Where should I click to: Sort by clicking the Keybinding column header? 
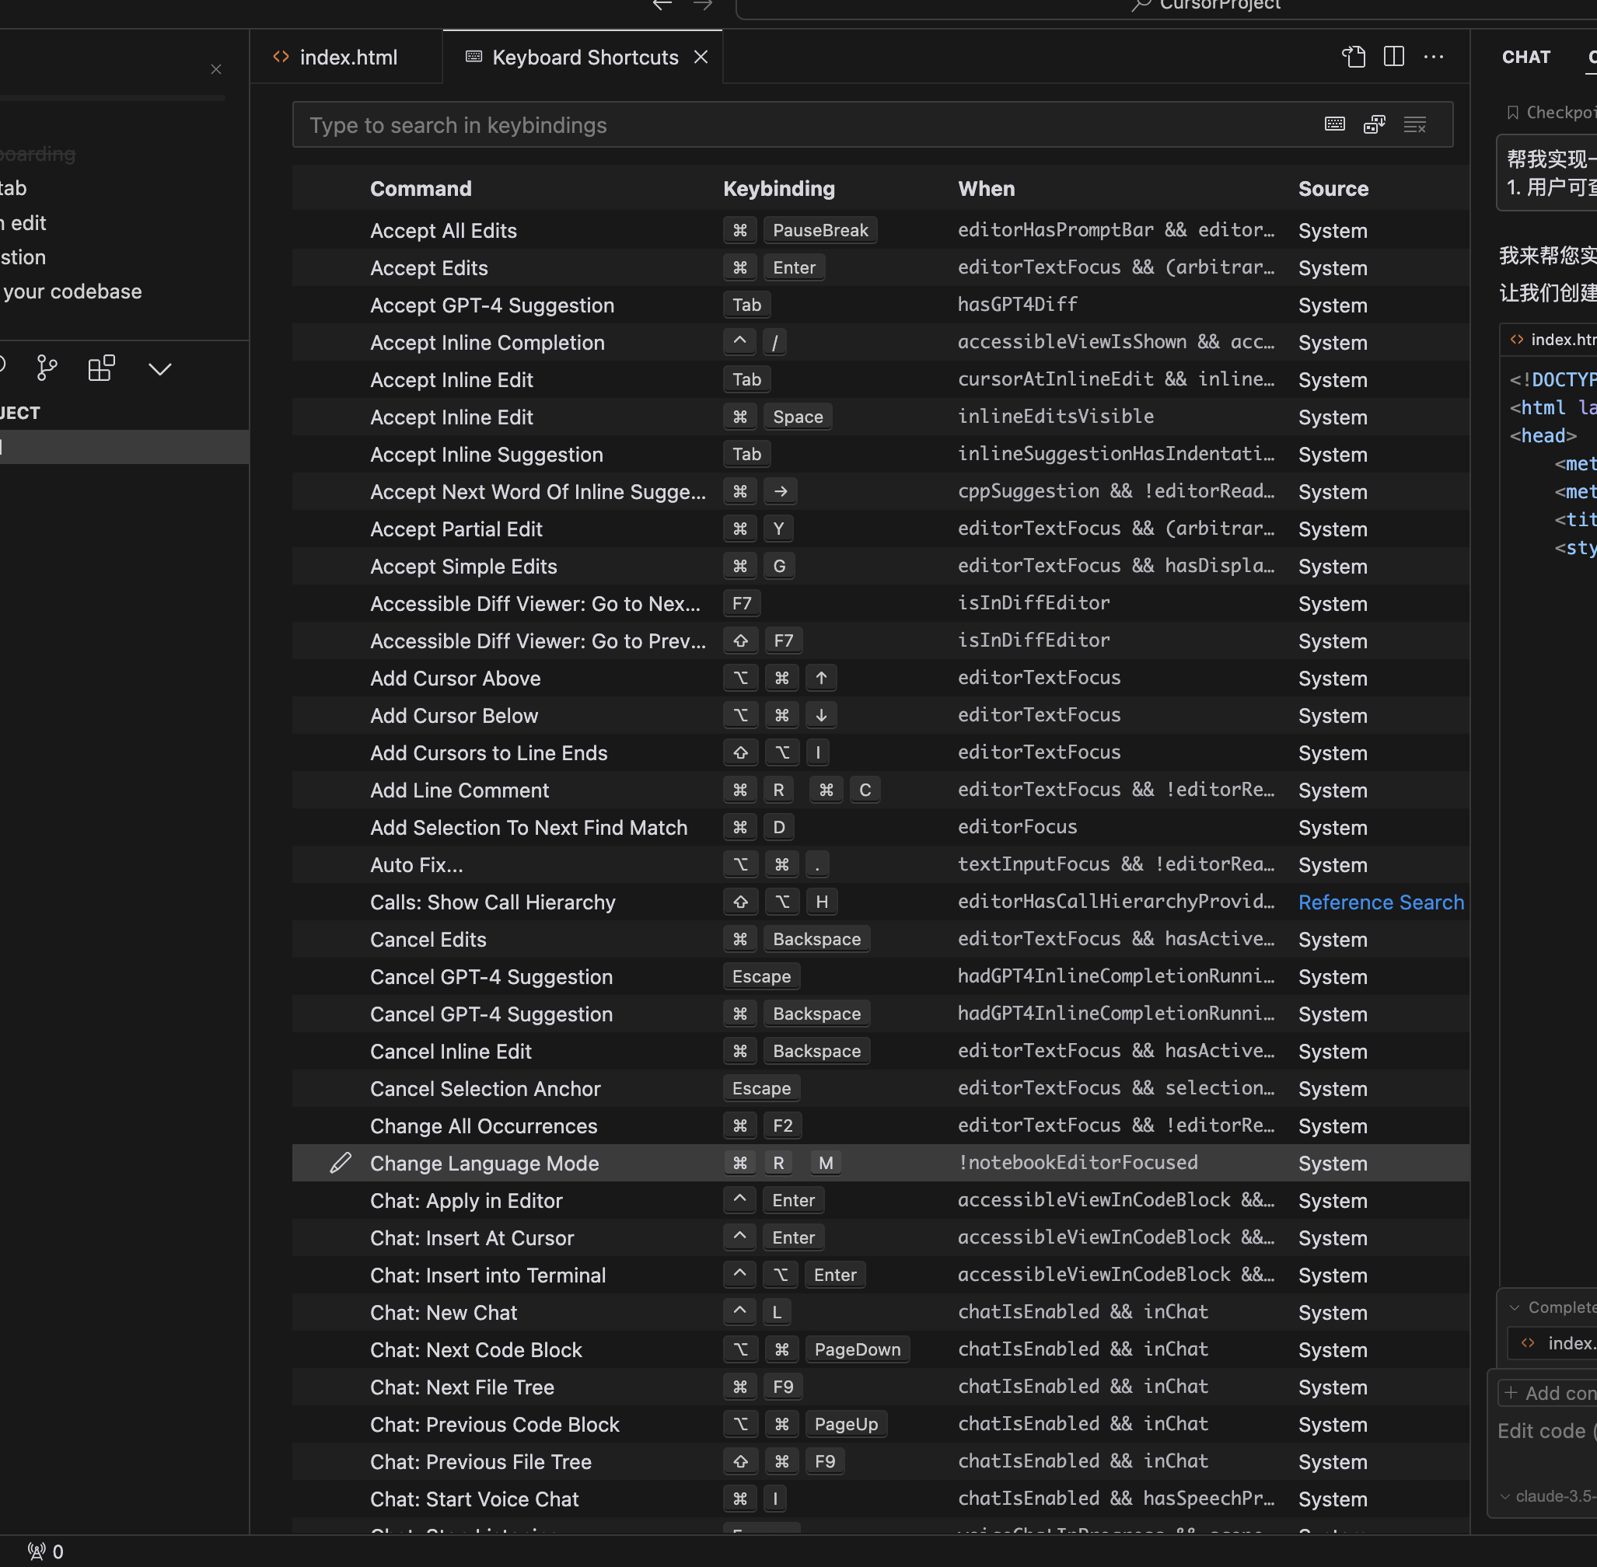(x=779, y=188)
